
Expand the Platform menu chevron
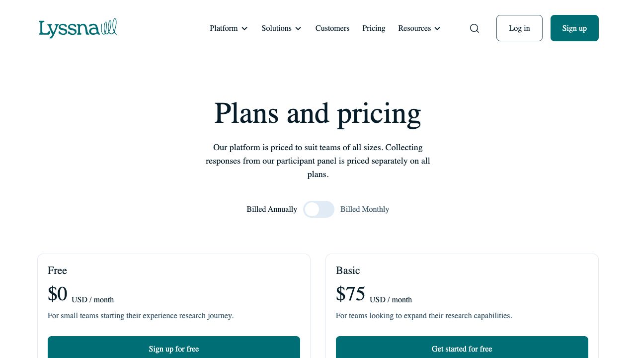click(244, 29)
